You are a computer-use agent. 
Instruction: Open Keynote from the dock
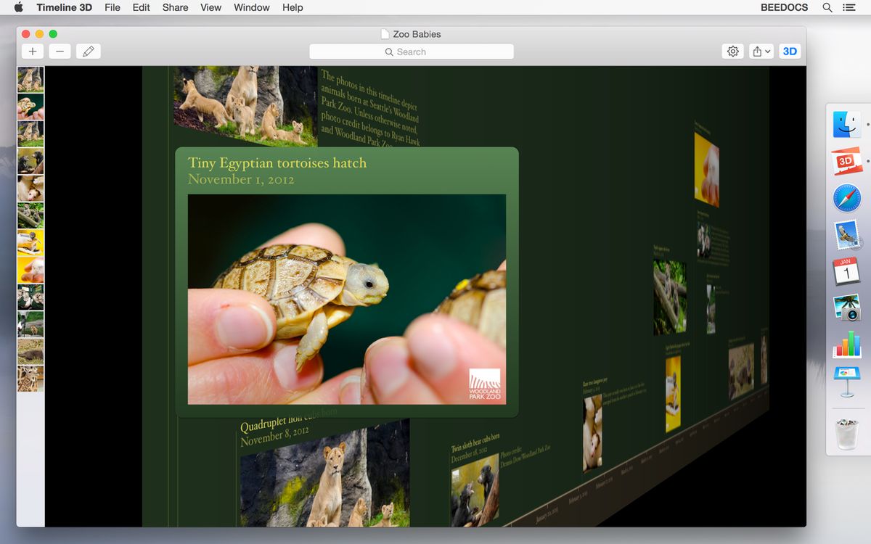(846, 381)
